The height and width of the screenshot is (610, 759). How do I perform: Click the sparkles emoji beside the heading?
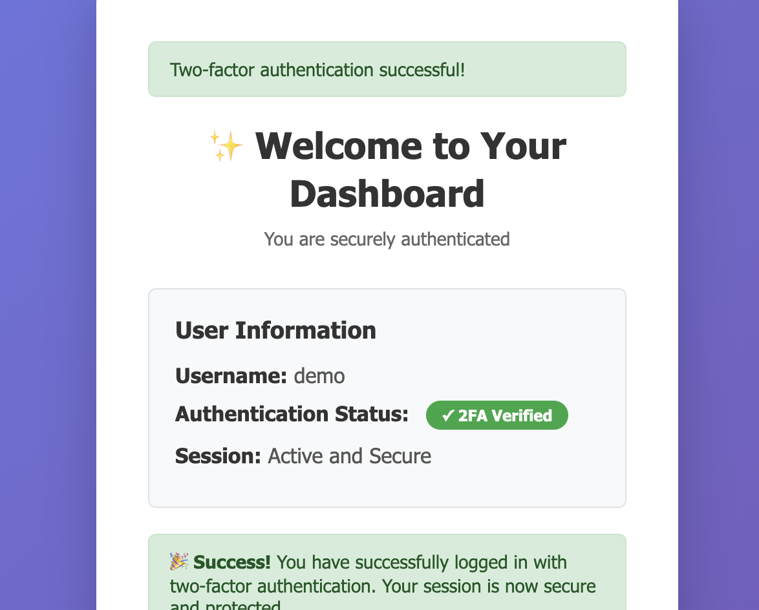pos(226,145)
